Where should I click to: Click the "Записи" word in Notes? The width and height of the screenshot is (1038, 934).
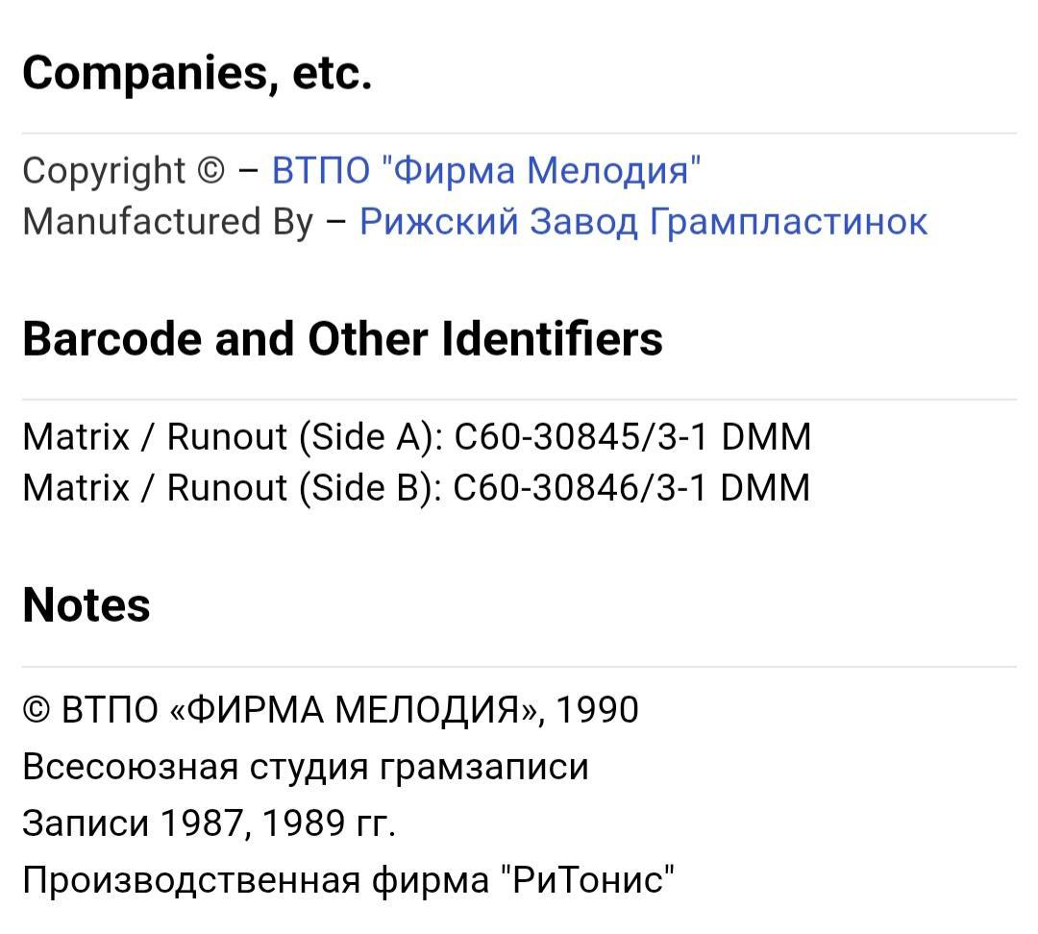86,823
